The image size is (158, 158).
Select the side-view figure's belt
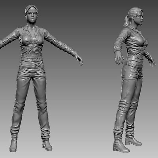[135, 58]
